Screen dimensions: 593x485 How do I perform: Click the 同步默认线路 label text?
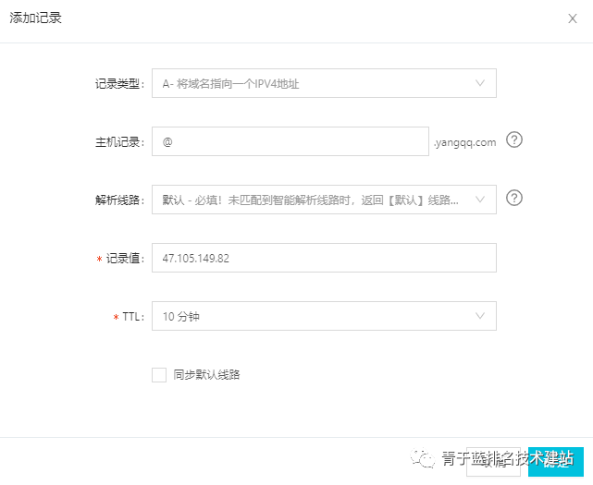206,375
